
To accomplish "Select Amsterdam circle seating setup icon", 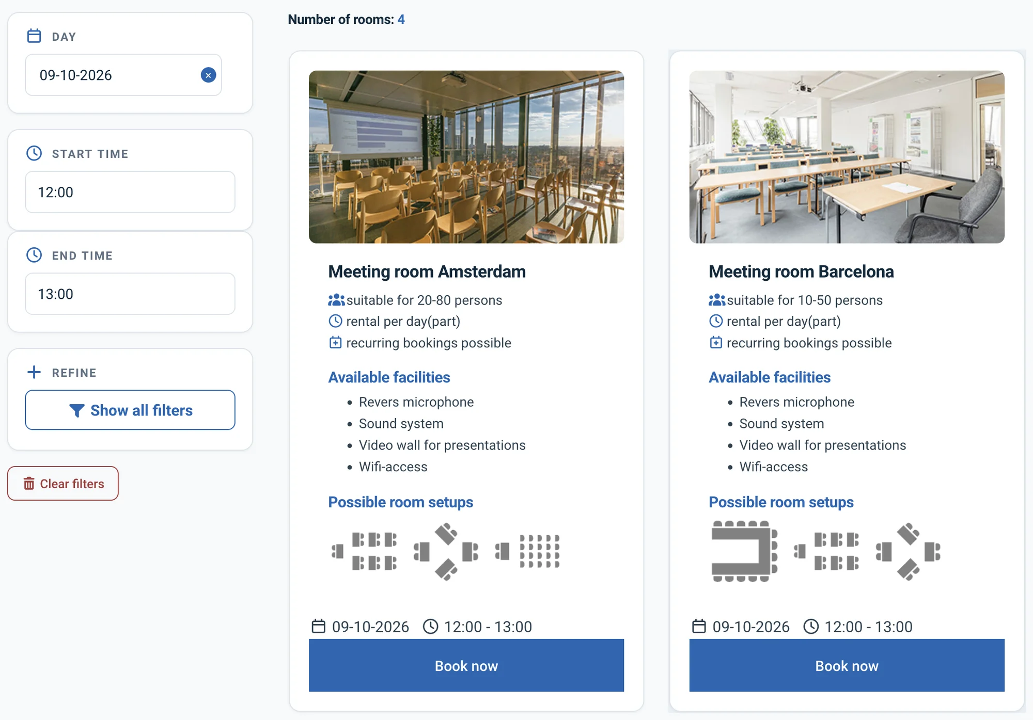I will pos(446,551).
